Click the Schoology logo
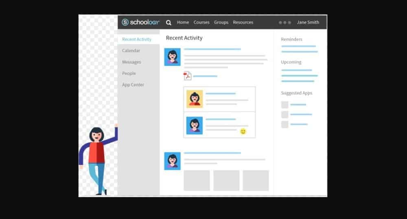Viewport: 407px width, 219px height. pyautogui.click(x=141, y=22)
